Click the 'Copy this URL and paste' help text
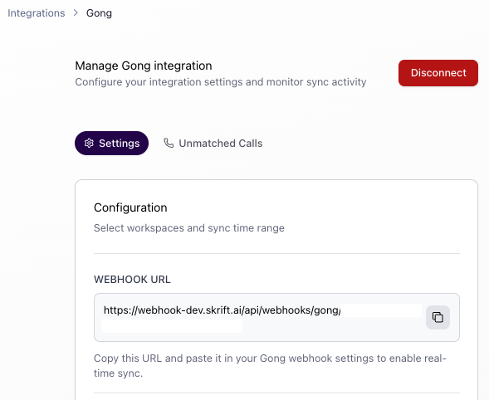This screenshot has width=489, height=400. pyautogui.click(x=270, y=365)
